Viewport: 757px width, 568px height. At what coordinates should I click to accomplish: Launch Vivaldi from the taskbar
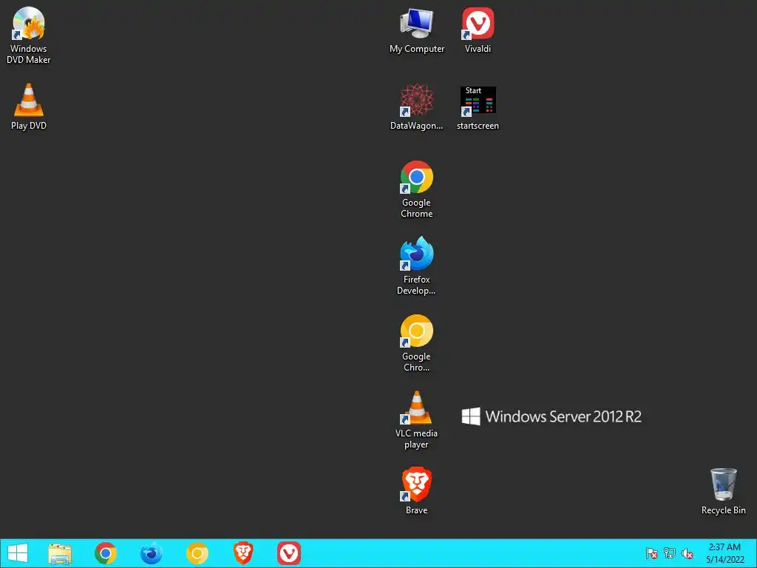pyautogui.click(x=289, y=553)
